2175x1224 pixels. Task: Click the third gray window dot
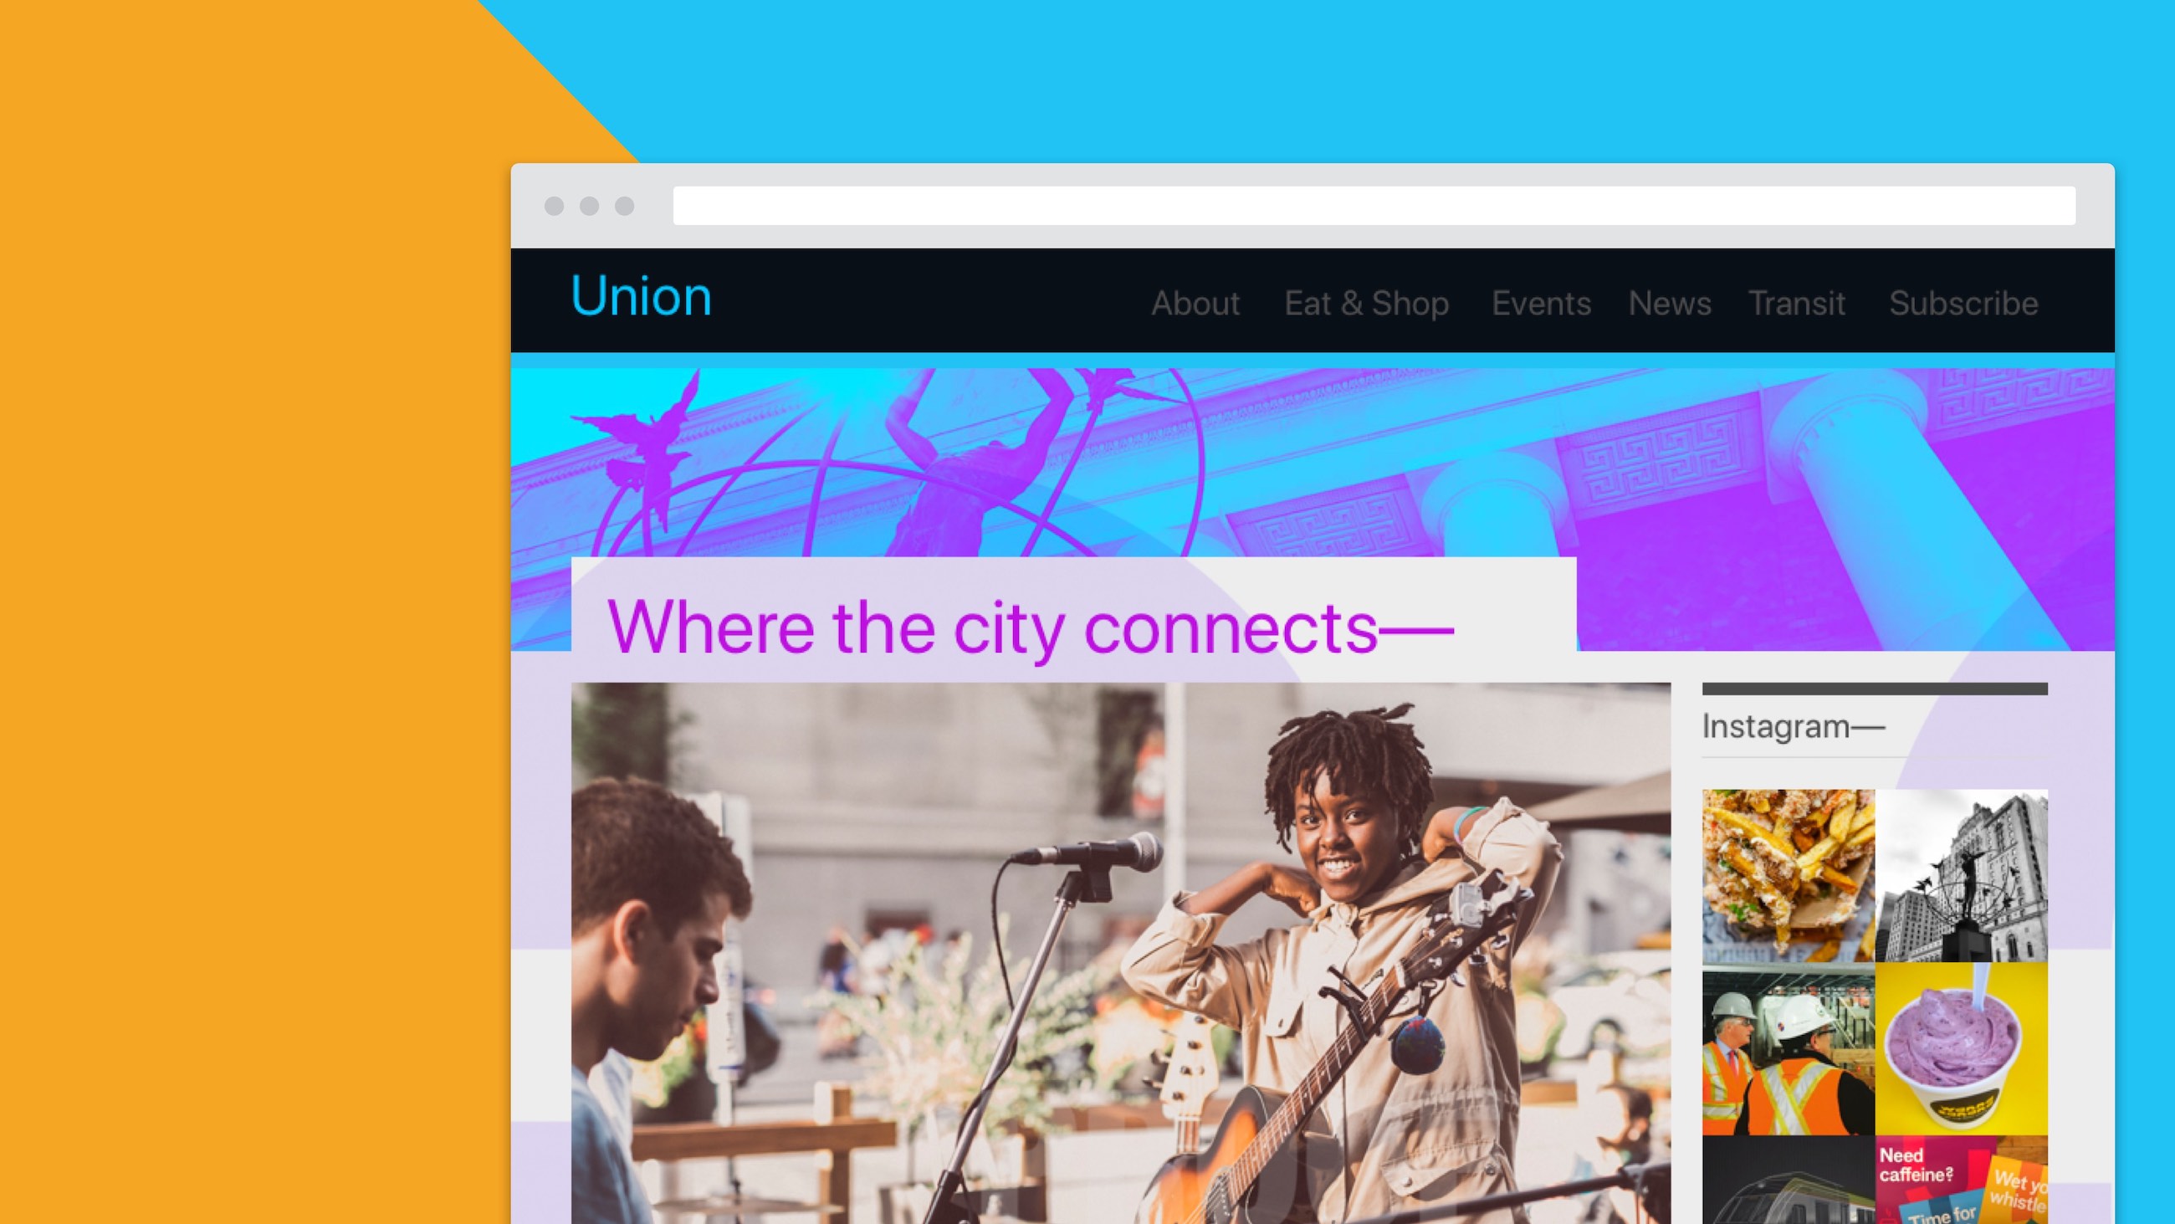click(624, 206)
